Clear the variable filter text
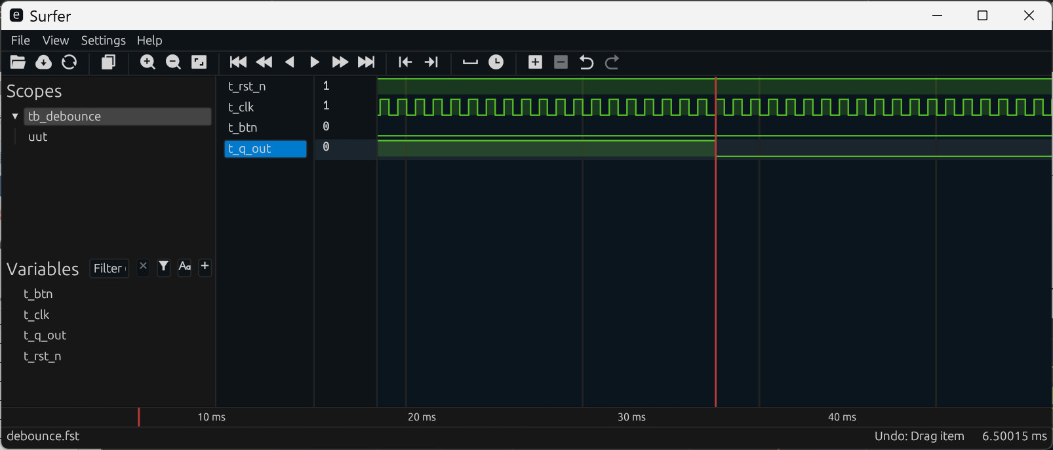1053x450 pixels. pos(143,267)
